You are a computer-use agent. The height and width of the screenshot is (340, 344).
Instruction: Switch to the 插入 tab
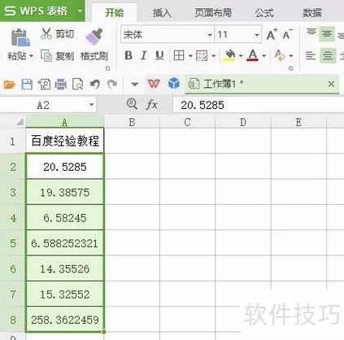[x=162, y=12]
